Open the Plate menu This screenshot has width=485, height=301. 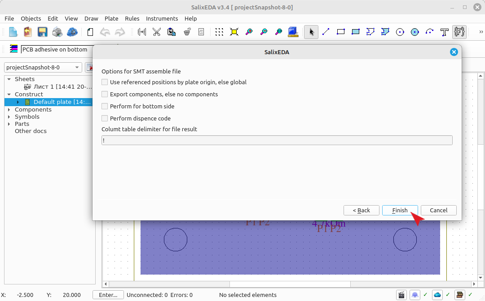tap(111, 18)
